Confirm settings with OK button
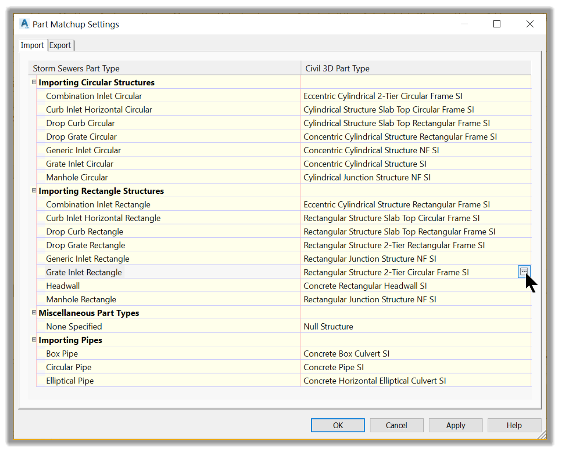The image size is (561, 453). pos(338,425)
